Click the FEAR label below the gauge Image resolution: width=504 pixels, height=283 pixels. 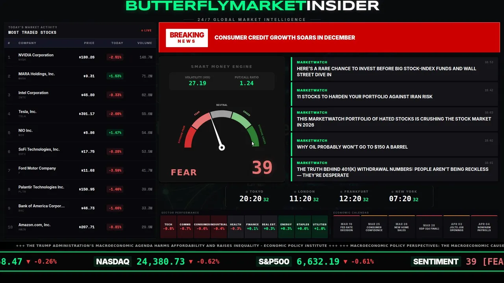(183, 172)
